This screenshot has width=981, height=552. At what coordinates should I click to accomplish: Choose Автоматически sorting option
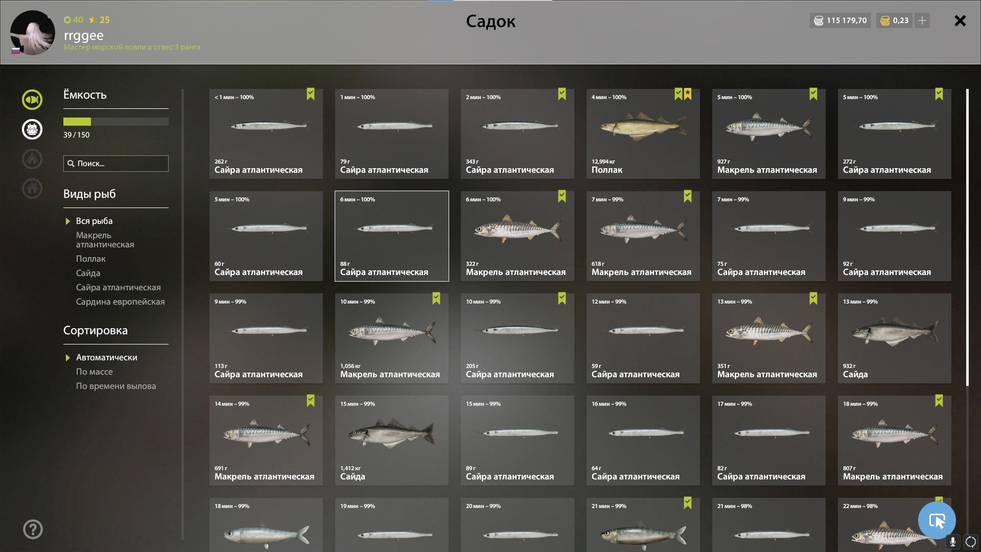tap(106, 358)
